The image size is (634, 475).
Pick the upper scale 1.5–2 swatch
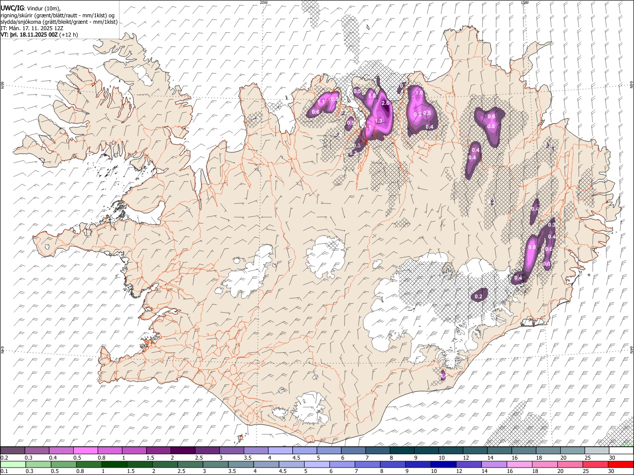[x=158, y=451]
